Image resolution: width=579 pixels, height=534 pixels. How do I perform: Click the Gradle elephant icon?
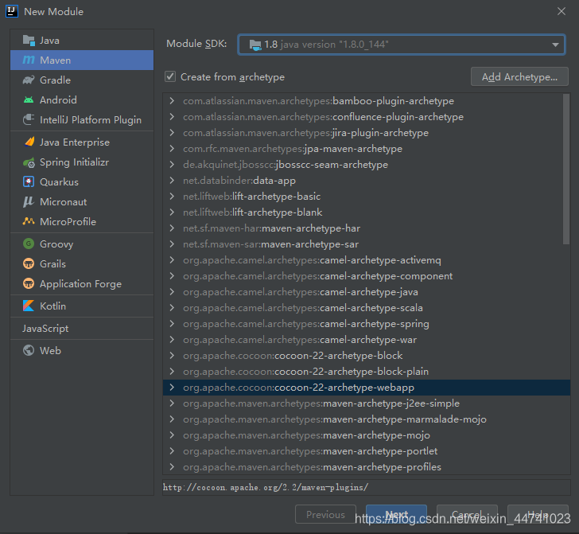click(x=29, y=80)
